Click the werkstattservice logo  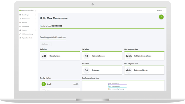(x=26, y=10)
